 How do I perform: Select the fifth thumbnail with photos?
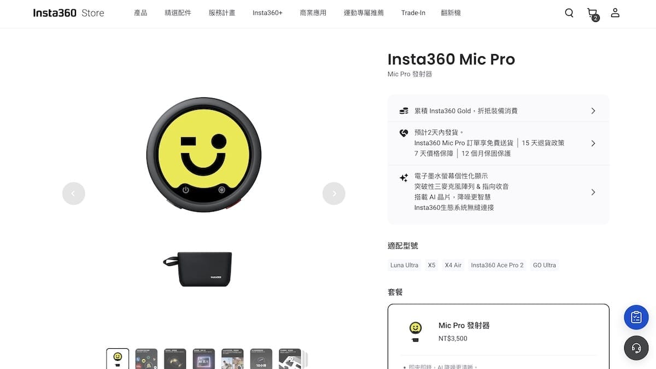232,359
